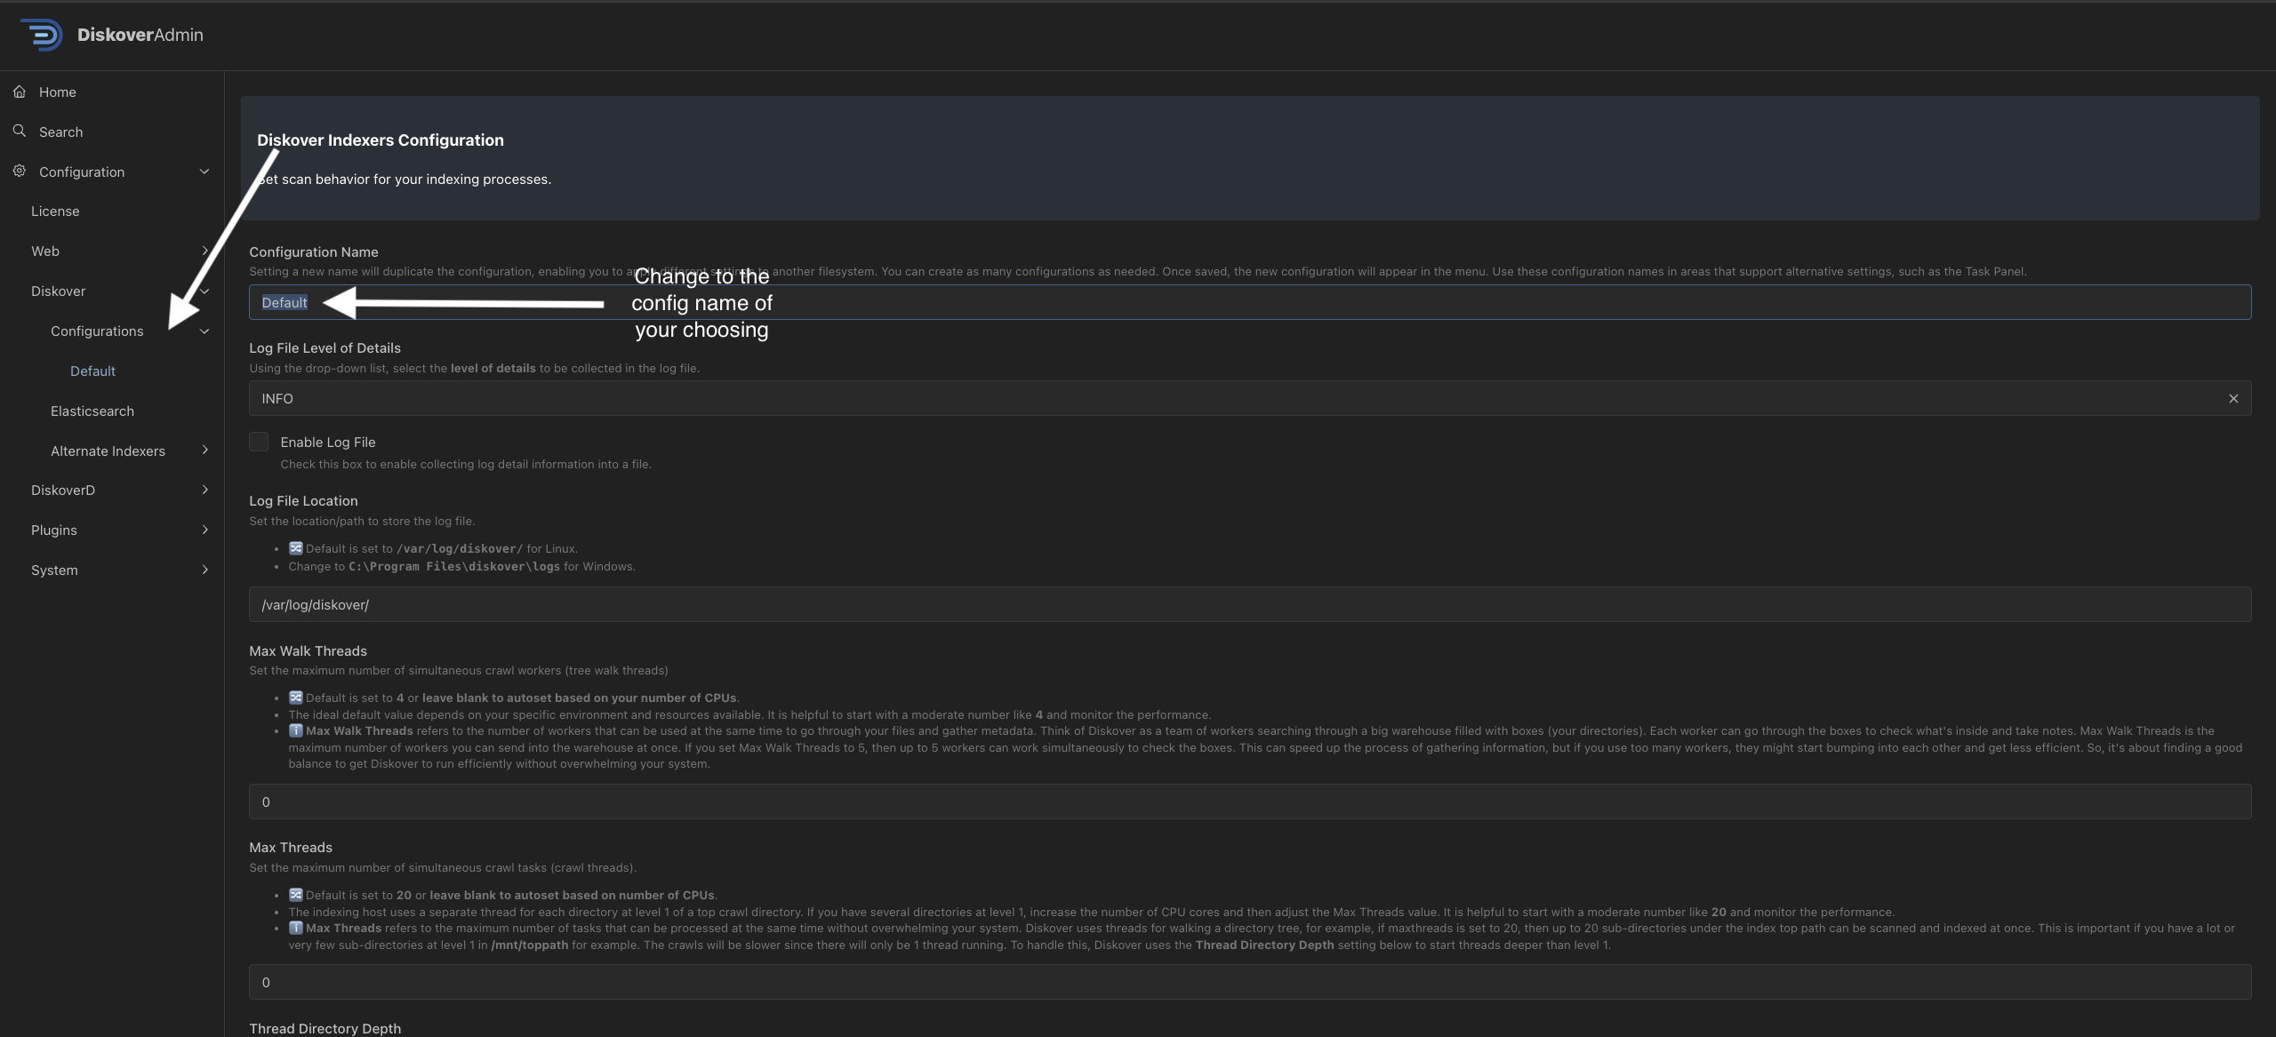Image resolution: width=2276 pixels, height=1037 pixels.
Task: Open the Web menu item
Action: [x=45, y=251]
